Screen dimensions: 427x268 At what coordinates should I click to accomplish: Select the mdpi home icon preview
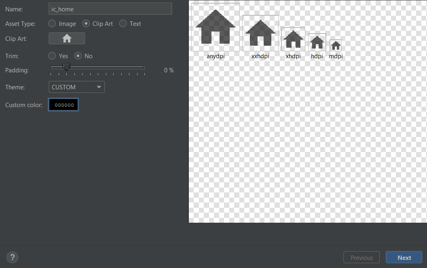coord(336,45)
